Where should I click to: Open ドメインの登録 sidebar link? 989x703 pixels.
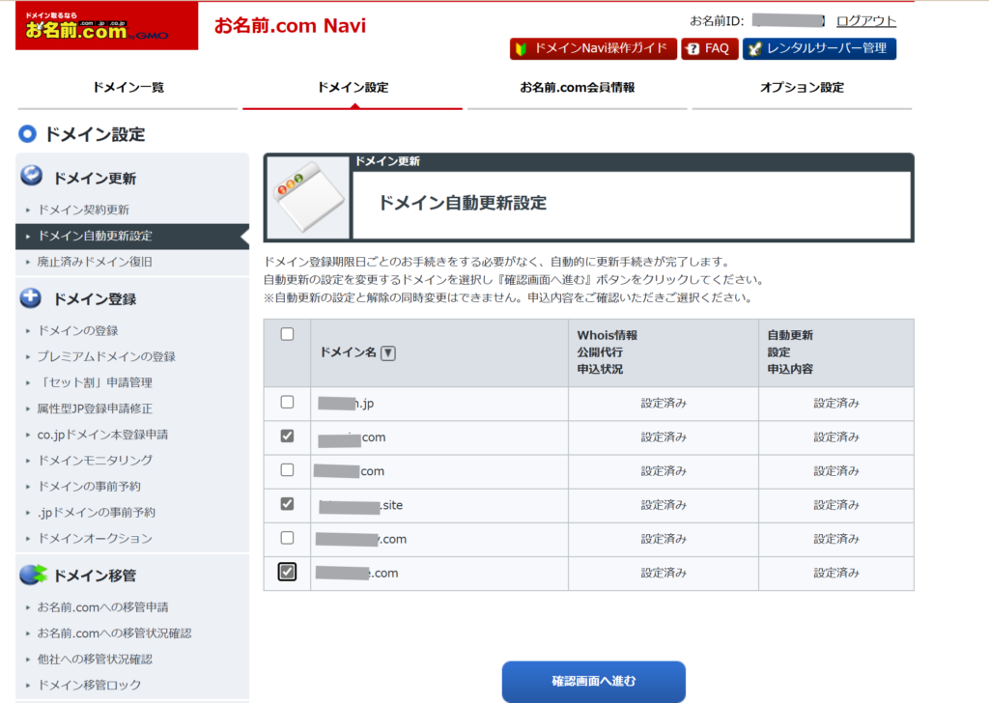(78, 330)
